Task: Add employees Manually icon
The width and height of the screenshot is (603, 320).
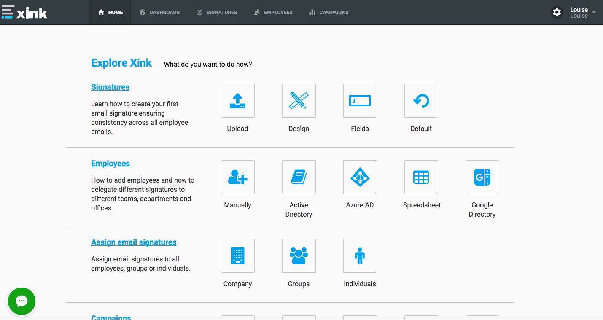Action: tap(237, 177)
